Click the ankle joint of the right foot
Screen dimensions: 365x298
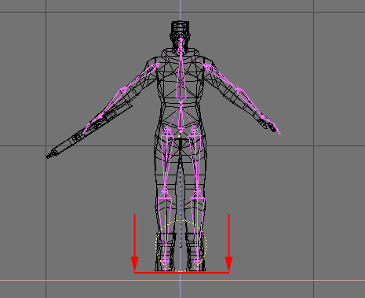198,261
